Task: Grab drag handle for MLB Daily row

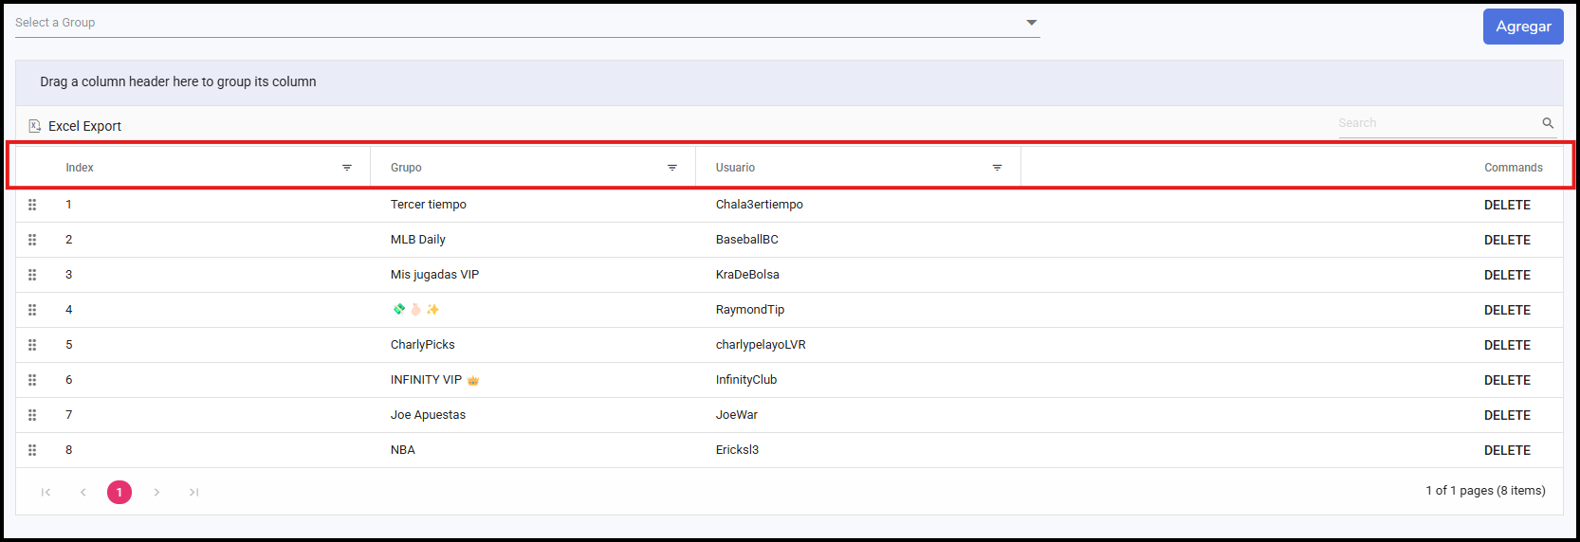Action: pos(32,240)
